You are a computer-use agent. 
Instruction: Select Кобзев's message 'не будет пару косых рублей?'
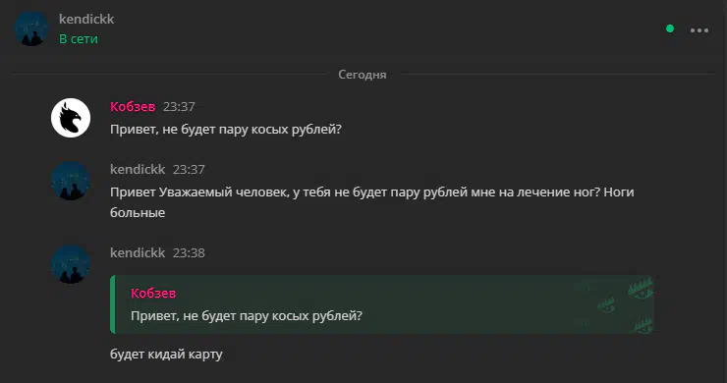(x=226, y=130)
